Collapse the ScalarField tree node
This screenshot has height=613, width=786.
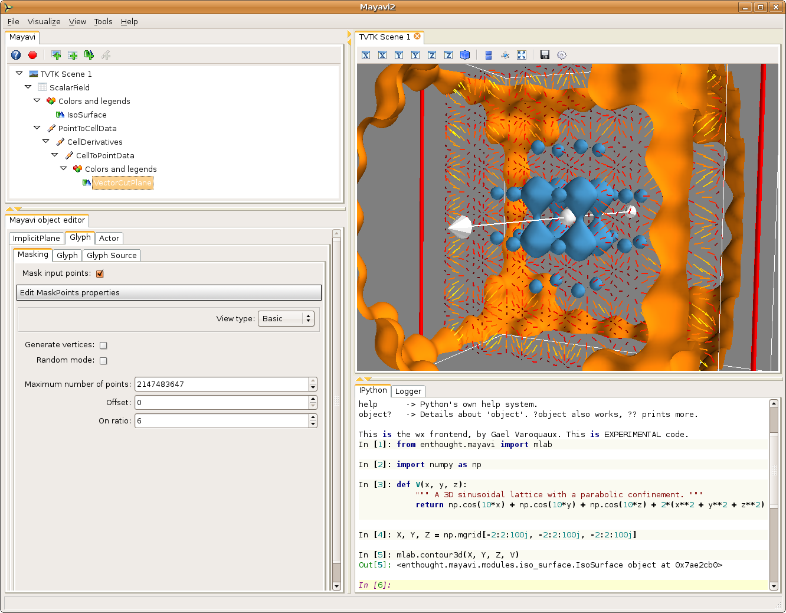28,87
